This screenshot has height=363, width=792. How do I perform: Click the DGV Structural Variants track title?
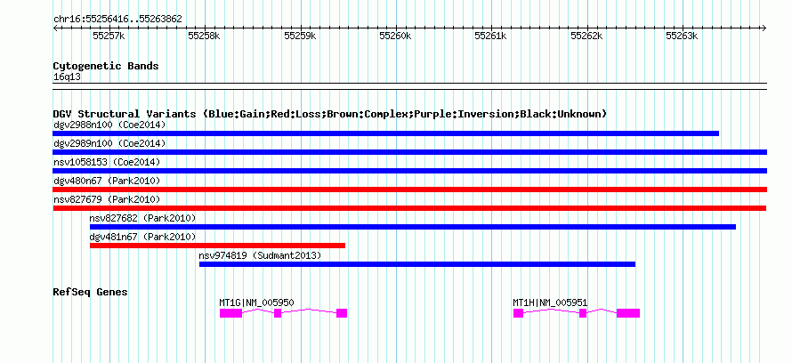(x=330, y=114)
